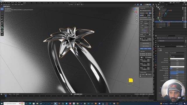Click Add Sun in Light Mixer
This screenshot has height=105, width=187.
149,54
